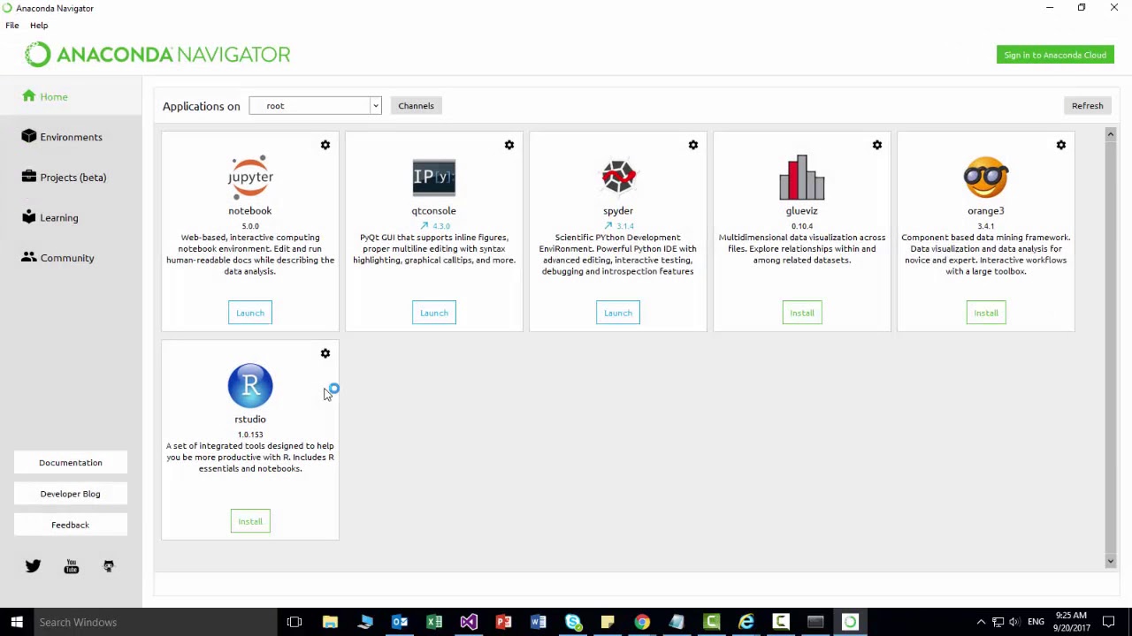The width and height of the screenshot is (1132, 636).
Task: Open the Documentation link
Action: [x=71, y=463]
